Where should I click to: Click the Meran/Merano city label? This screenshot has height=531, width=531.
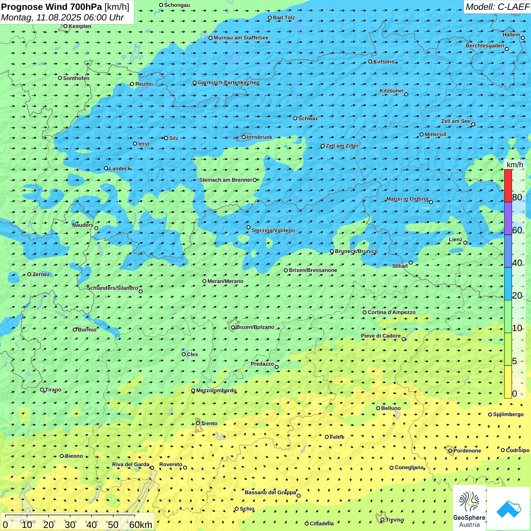point(225,281)
